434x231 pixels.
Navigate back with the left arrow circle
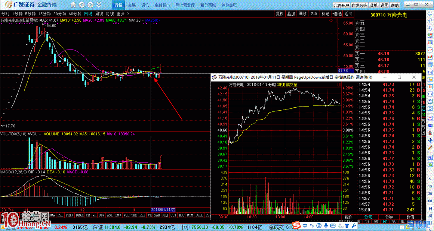81,5
